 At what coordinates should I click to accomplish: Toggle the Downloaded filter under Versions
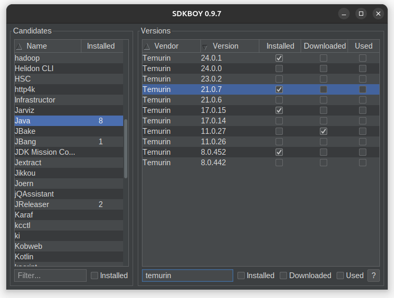tap(283, 276)
